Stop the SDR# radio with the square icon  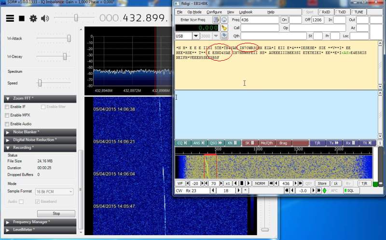point(21,18)
